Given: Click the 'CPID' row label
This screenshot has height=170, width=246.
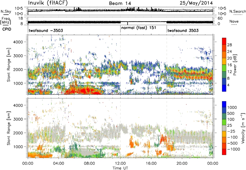Looking at the screenshot, I should tap(7, 29).
